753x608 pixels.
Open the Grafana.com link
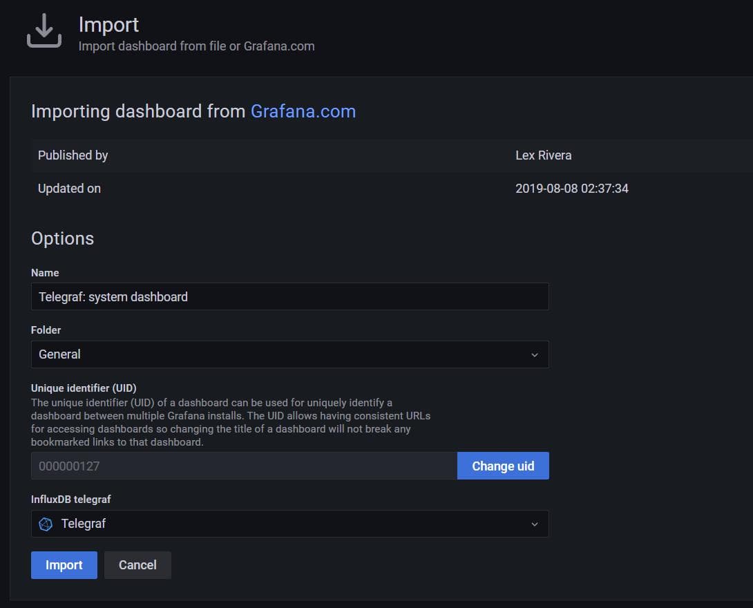[303, 111]
